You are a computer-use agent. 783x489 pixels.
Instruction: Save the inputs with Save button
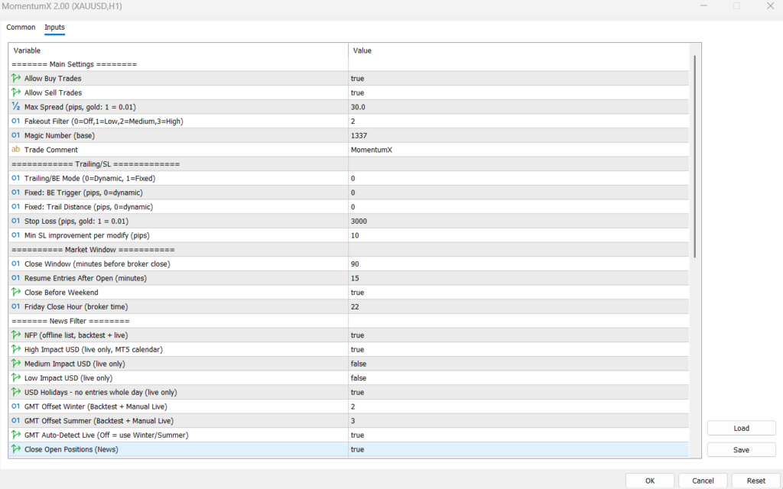[x=741, y=449]
